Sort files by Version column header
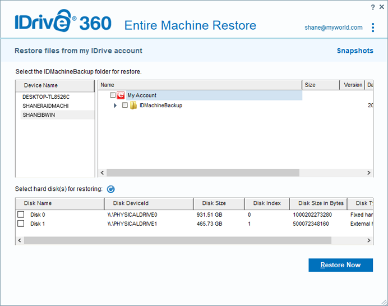Viewport: 388px width, 306px height. (352, 85)
